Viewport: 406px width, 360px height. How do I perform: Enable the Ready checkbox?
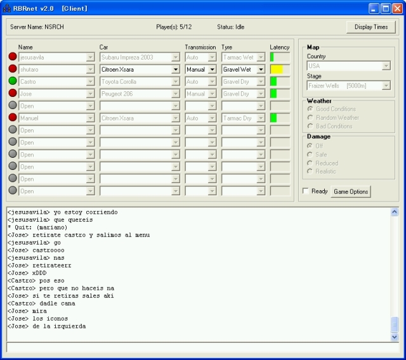point(306,191)
